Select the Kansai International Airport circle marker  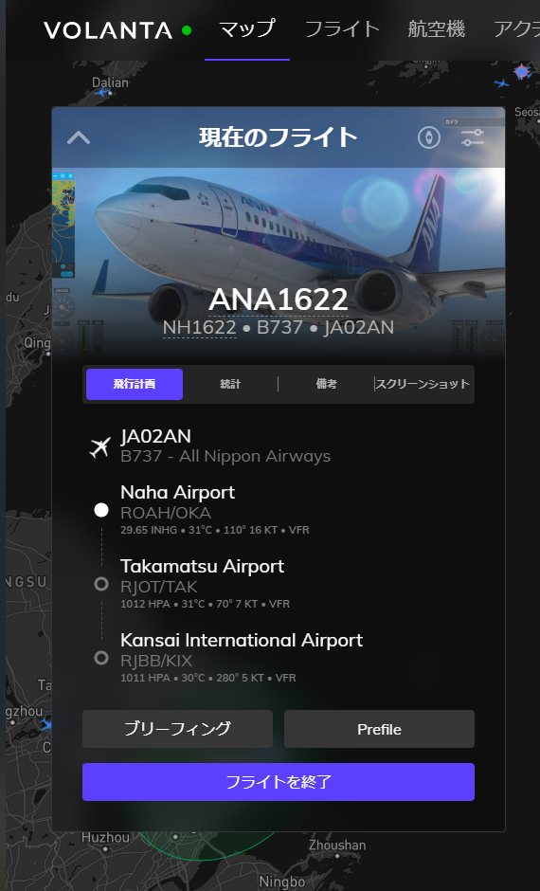coord(101,658)
